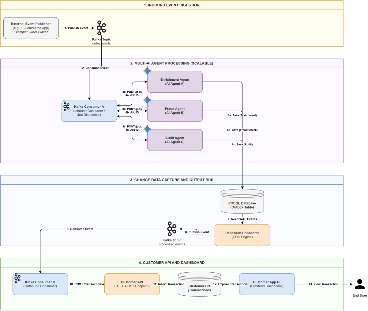This screenshot has height=311, width=368.
Task: Click the Kafka icon for processed.events topic
Action: point(172,229)
